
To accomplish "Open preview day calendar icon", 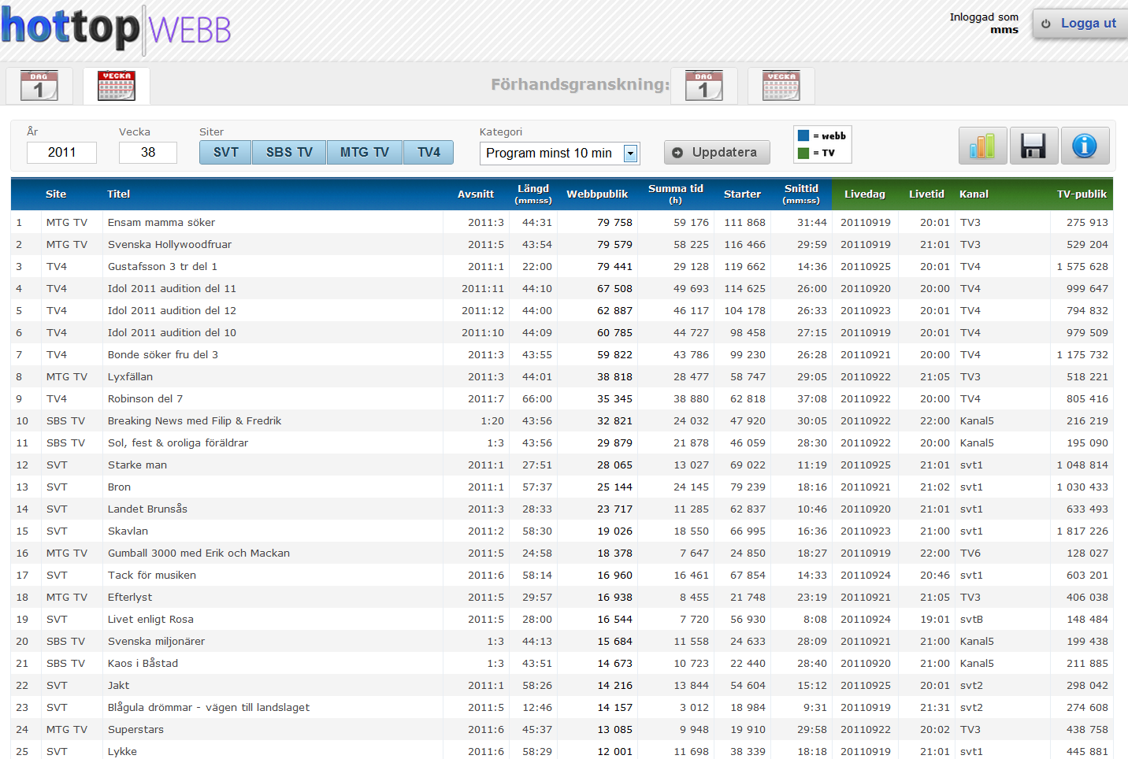I will coord(704,86).
